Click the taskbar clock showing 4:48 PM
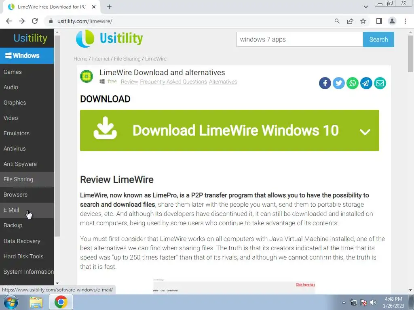 tap(393, 302)
